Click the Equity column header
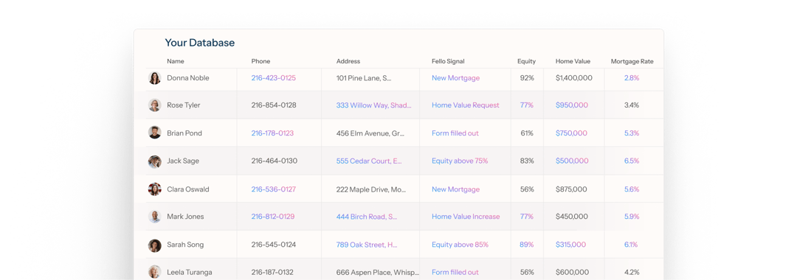797x280 pixels. point(527,61)
